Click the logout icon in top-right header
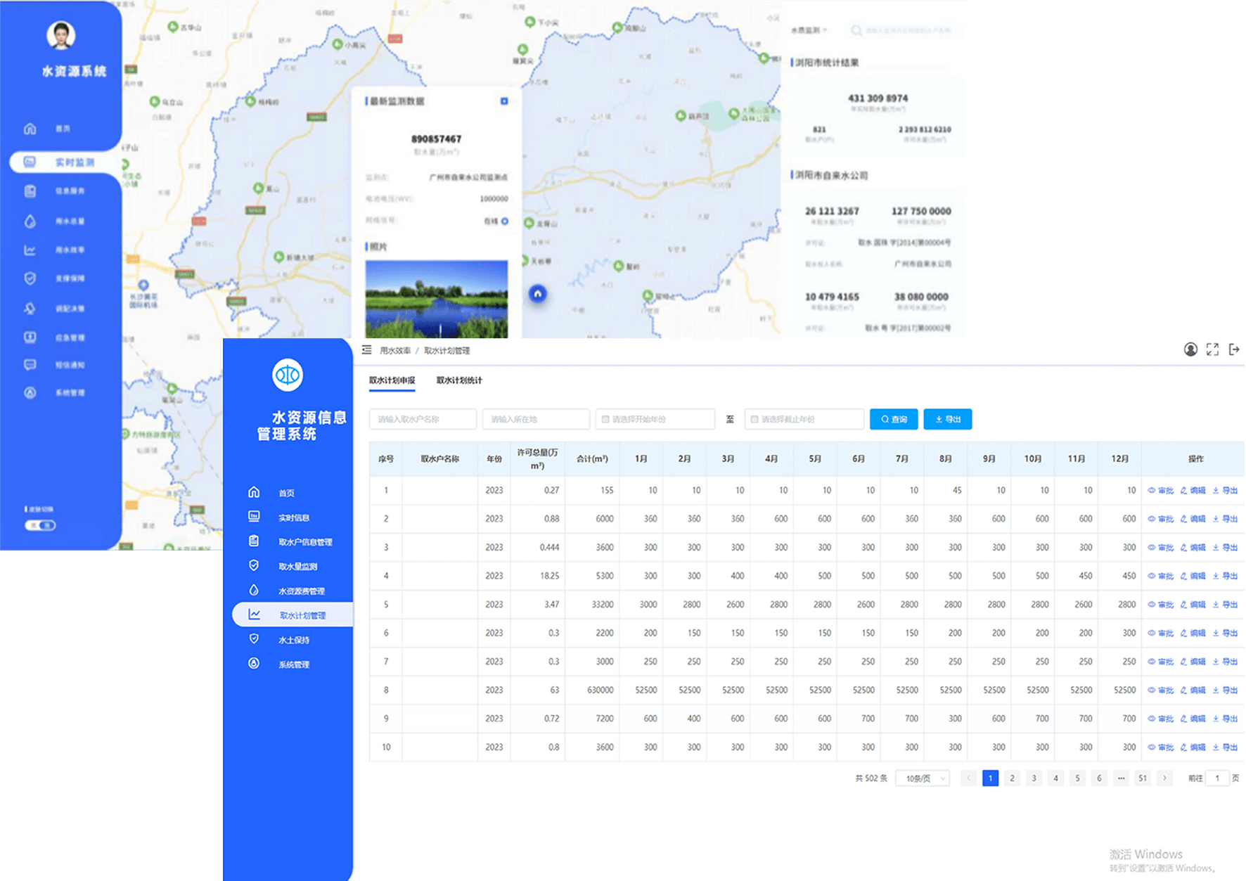Image resolution: width=1246 pixels, height=881 pixels. click(x=1233, y=349)
